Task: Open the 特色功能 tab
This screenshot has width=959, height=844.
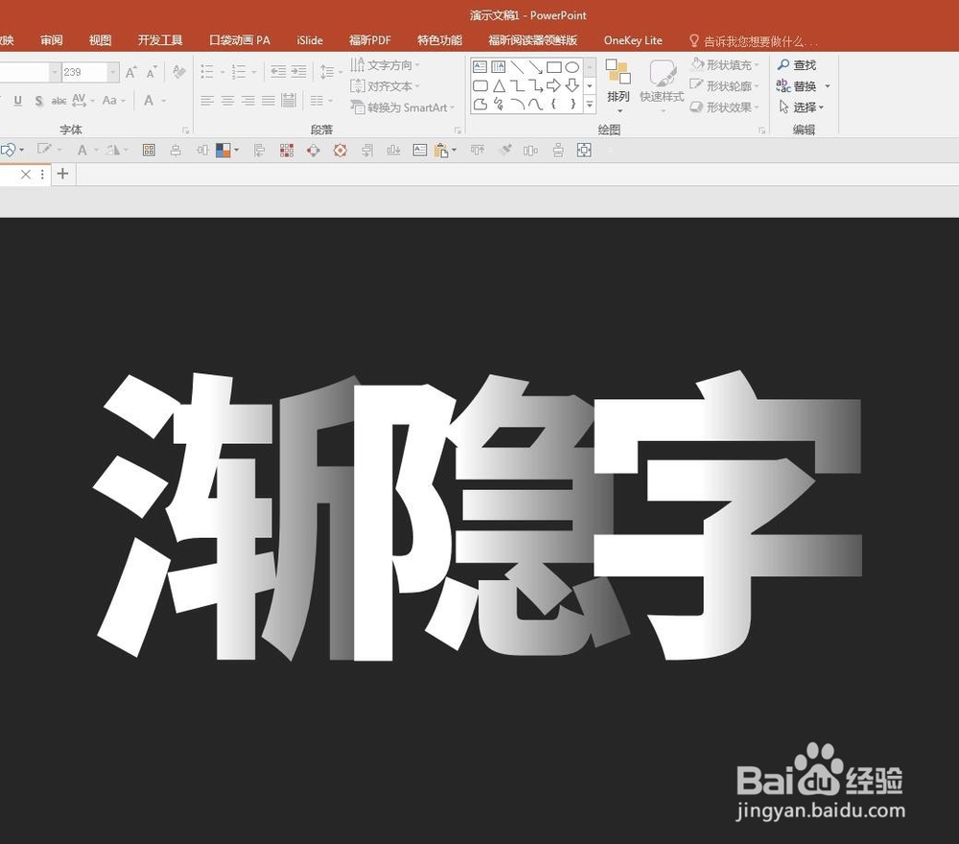Action: (x=440, y=40)
